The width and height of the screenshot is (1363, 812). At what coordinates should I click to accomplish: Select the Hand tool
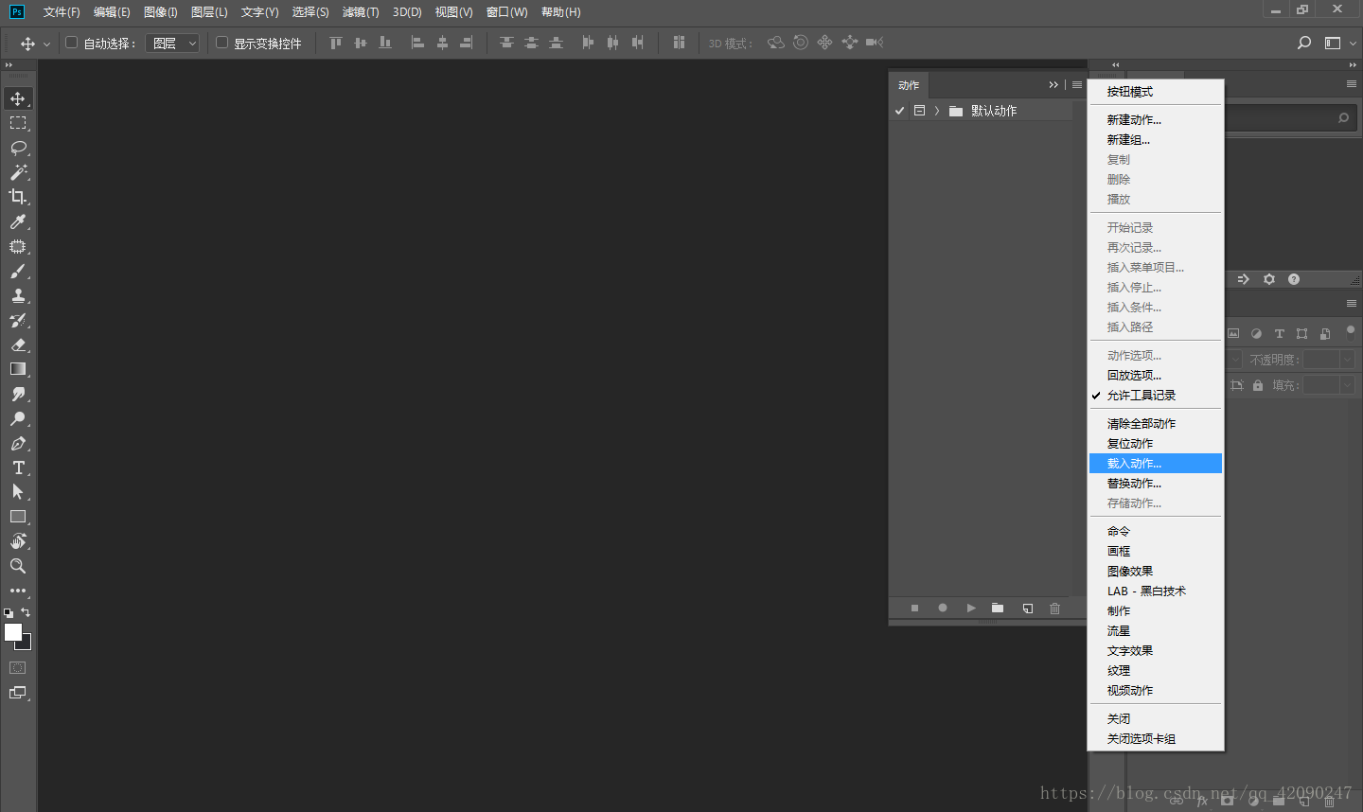pyautogui.click(x=18, y=541)
